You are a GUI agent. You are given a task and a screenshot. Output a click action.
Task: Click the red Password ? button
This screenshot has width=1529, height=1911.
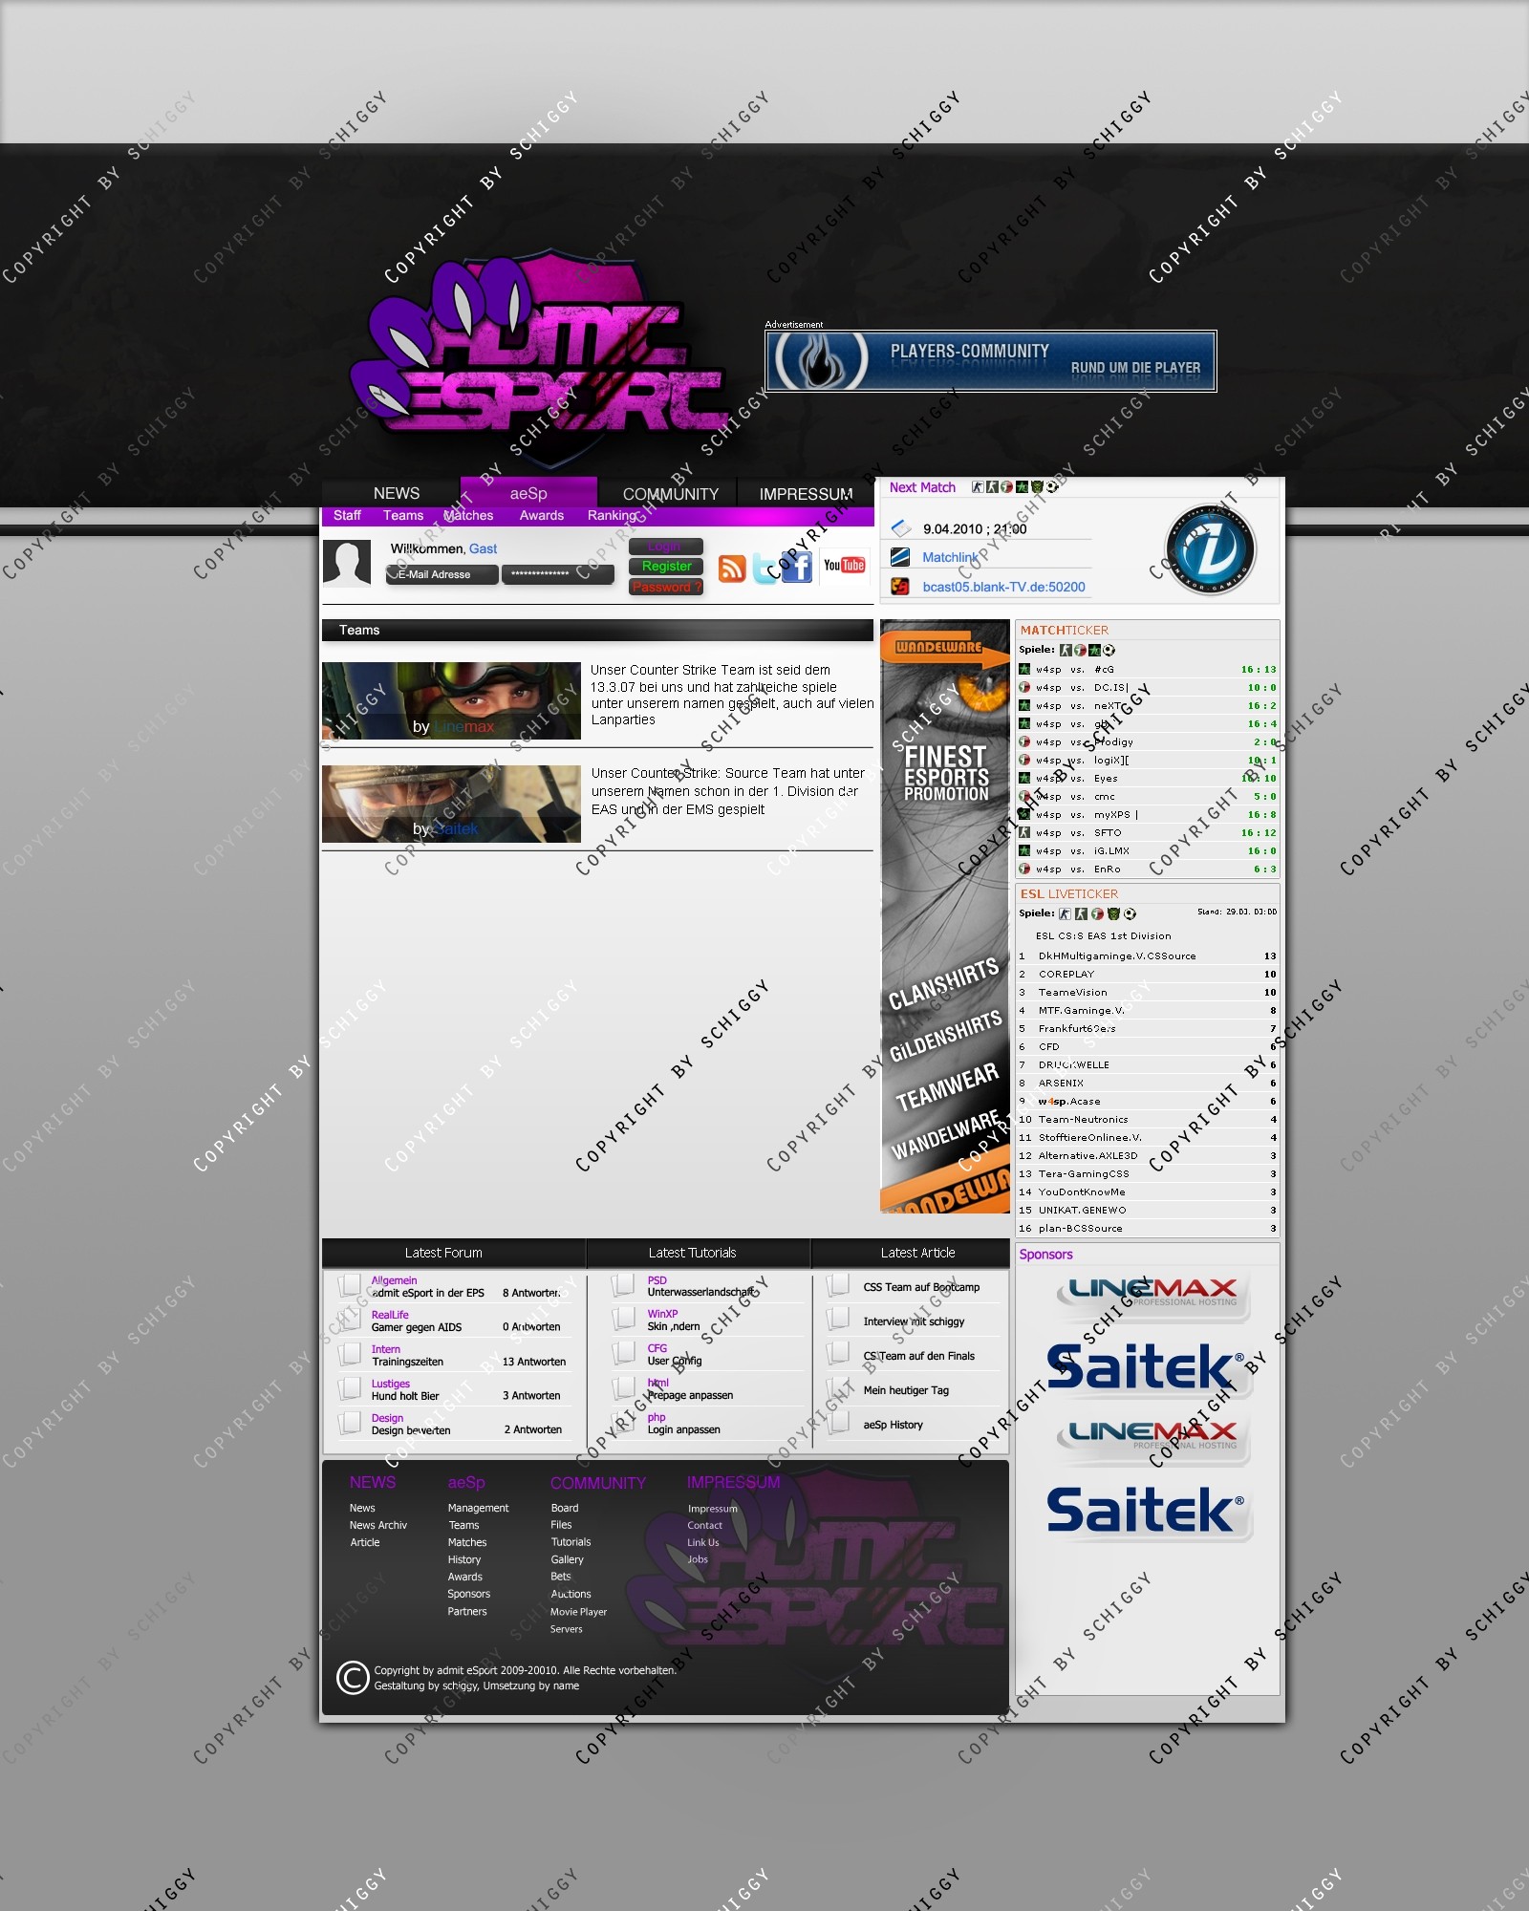point(666,587)
